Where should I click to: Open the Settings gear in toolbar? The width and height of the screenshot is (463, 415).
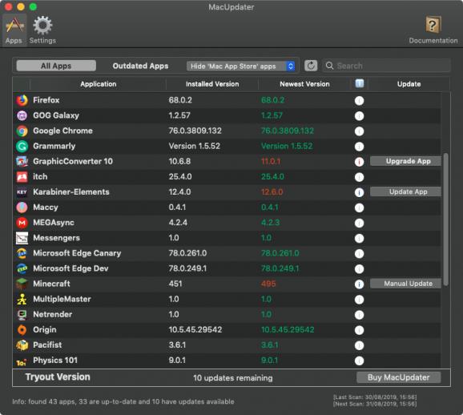coord(42,30)
